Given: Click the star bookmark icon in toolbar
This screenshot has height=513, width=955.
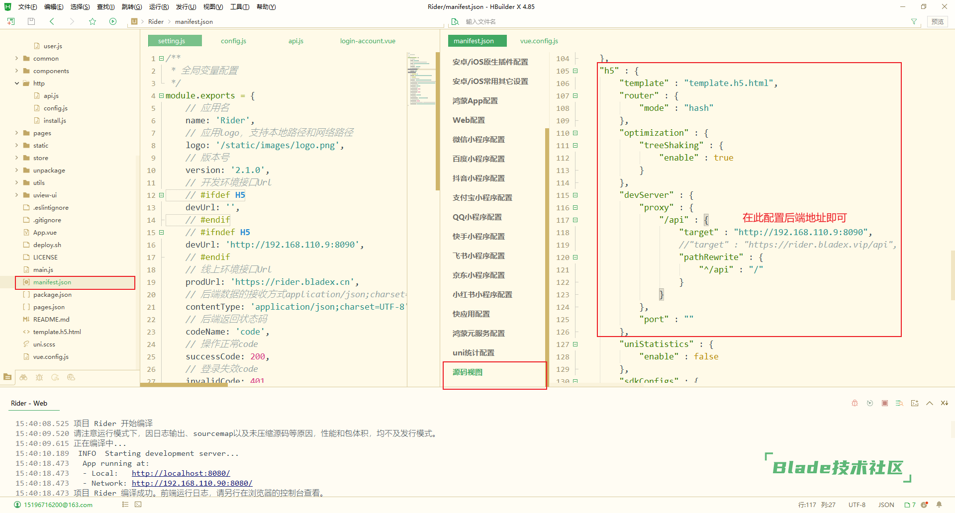Looking at the screenshot, I should coord(93,21).
